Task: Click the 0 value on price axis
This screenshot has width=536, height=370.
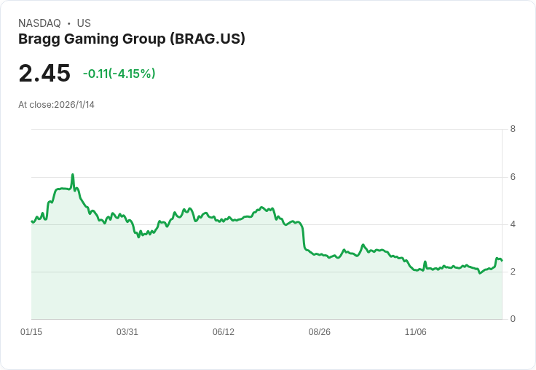Action: [513, 319]
